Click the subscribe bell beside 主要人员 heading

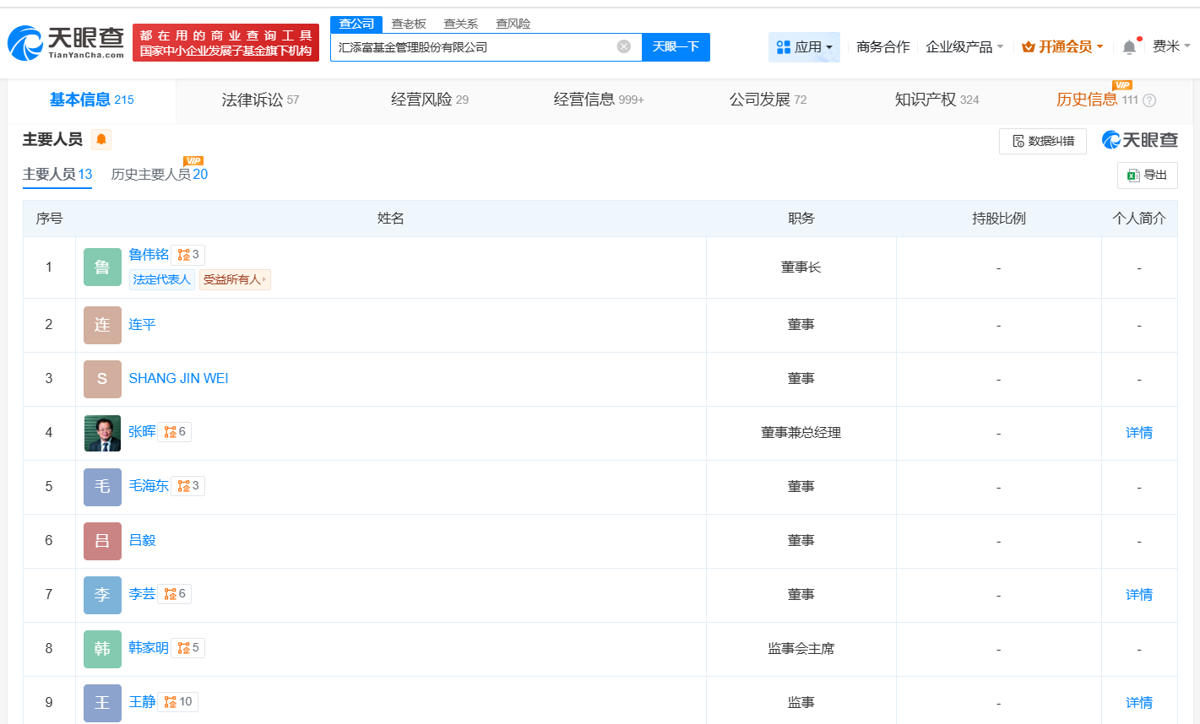click(101, 140)
